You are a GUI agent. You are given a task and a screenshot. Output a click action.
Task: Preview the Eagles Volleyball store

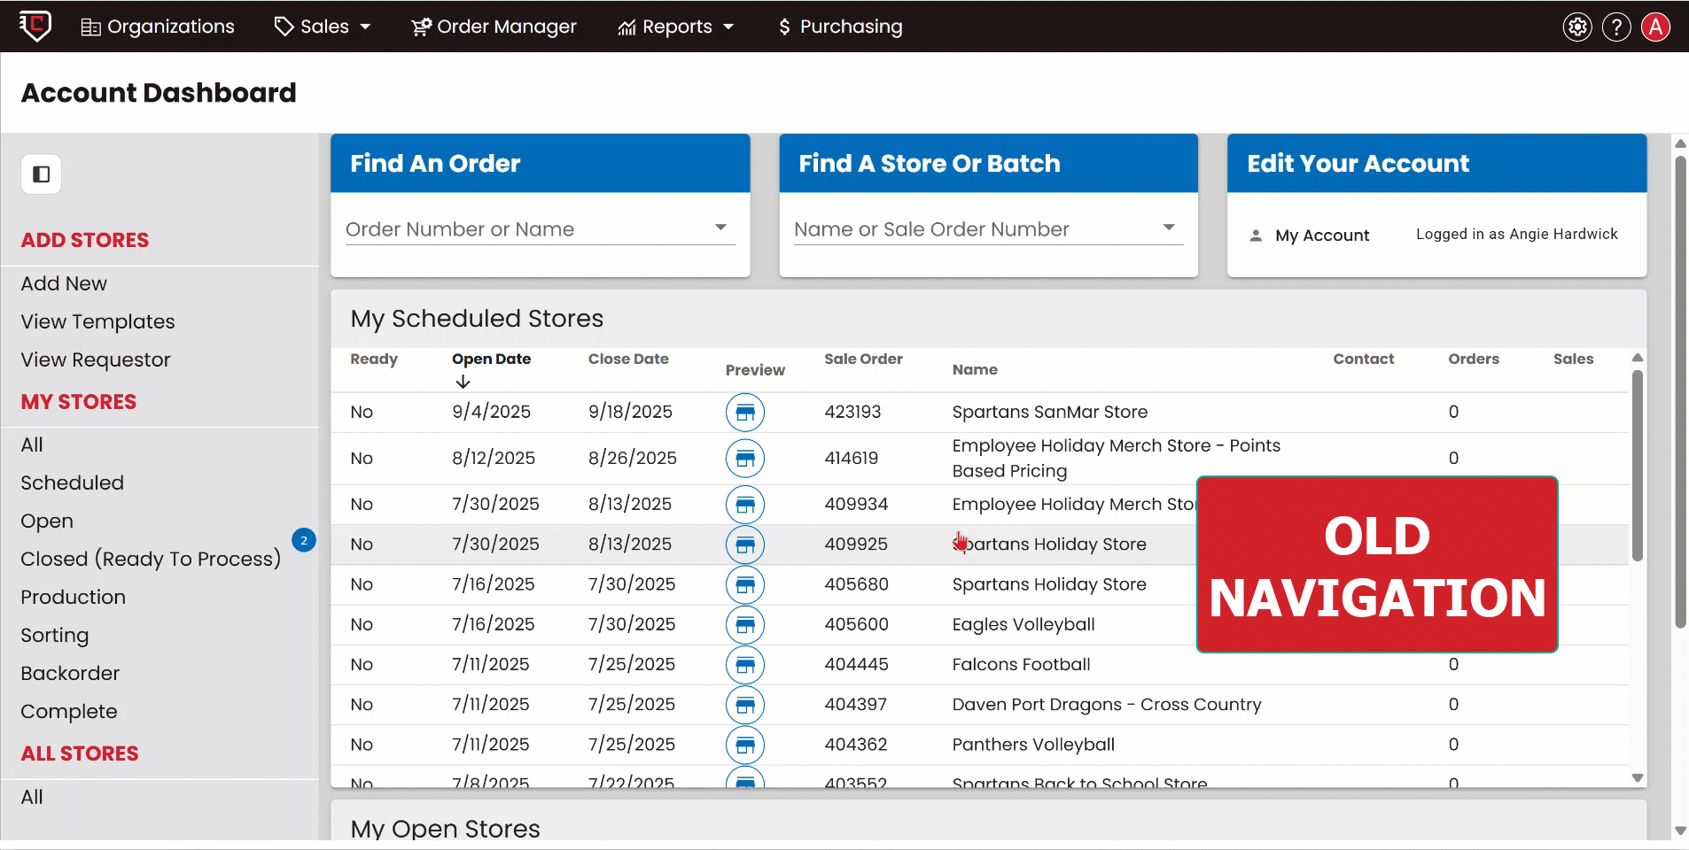(745, 624)
